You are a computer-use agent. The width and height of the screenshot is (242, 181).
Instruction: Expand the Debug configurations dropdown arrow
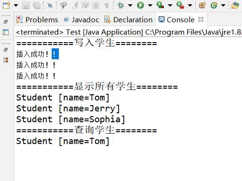pos(130,6)
